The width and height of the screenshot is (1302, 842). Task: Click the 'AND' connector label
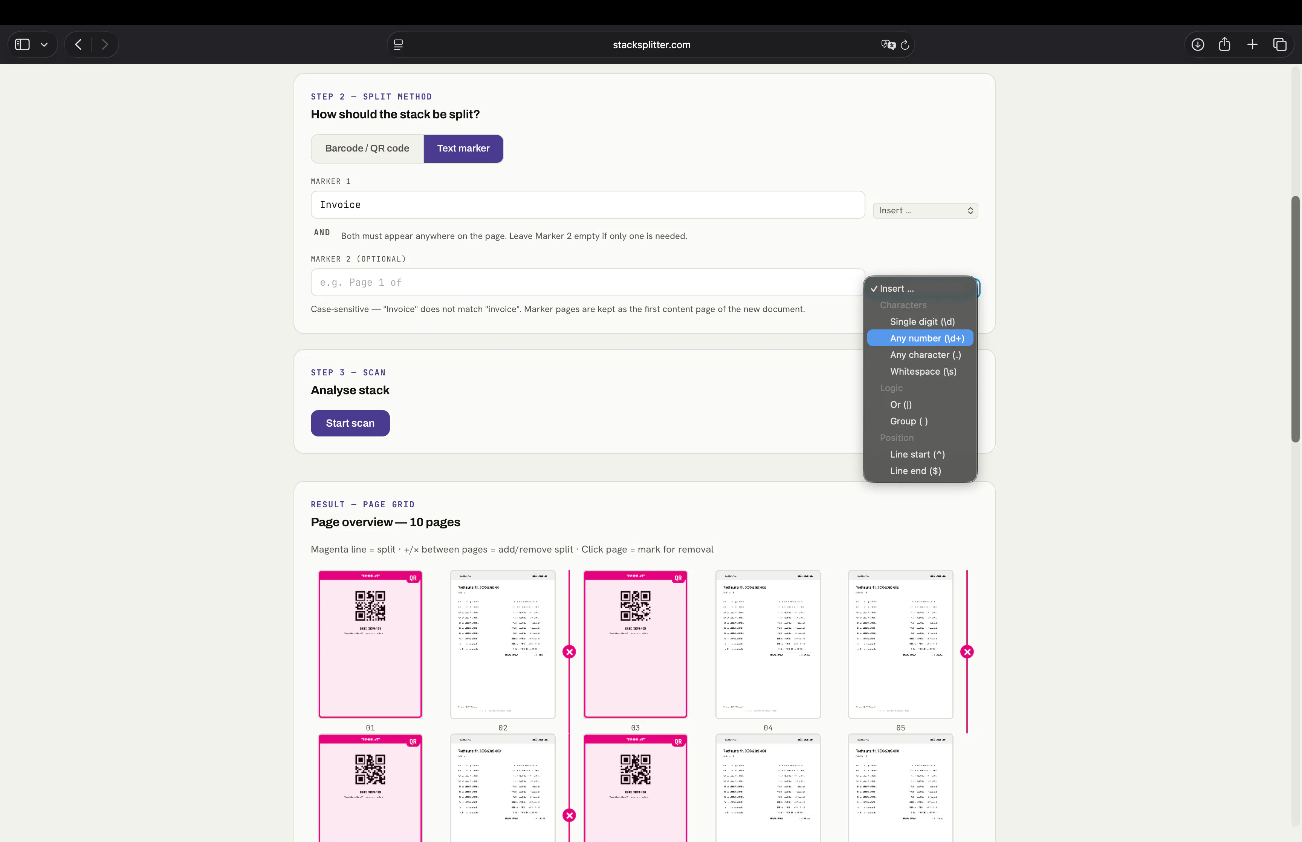point(322,233)
